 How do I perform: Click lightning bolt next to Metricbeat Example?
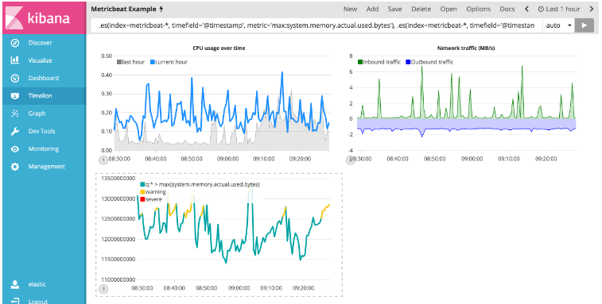point(161,10)
